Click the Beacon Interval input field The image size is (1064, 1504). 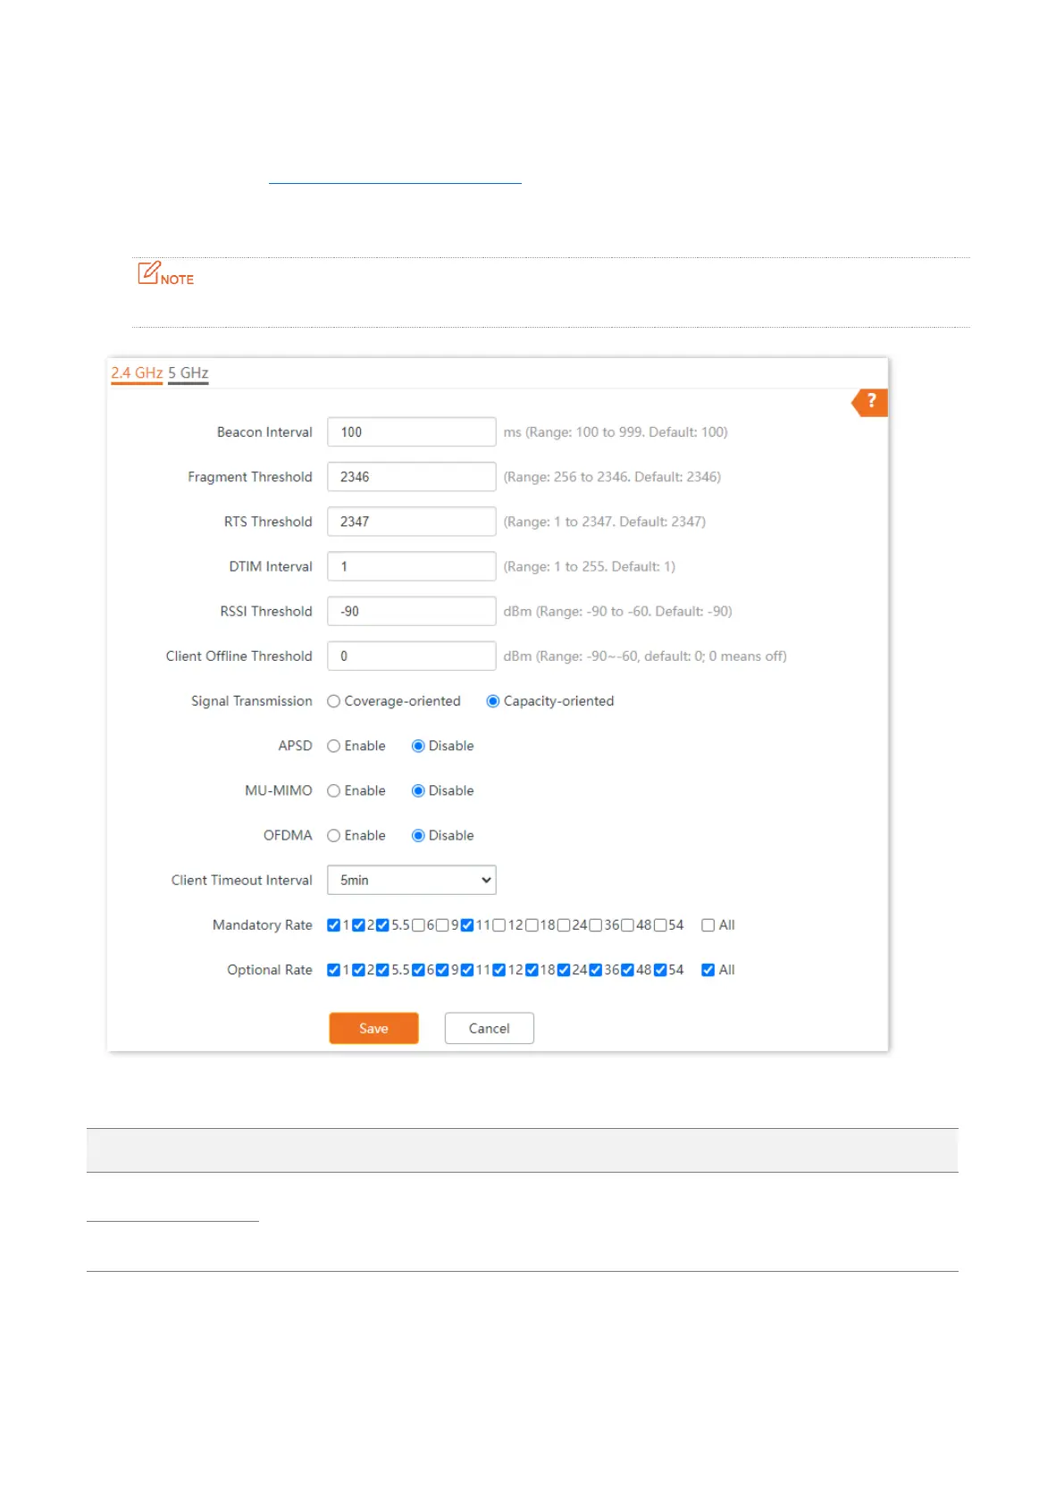[x=411, y=432]
